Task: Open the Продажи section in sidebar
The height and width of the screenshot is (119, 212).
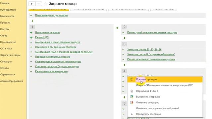Action: (5, 23)
